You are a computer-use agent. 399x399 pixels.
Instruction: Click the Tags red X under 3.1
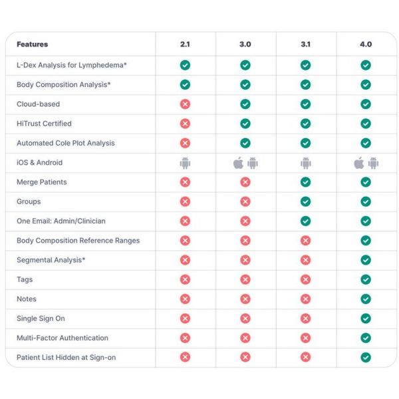point(305,279)
